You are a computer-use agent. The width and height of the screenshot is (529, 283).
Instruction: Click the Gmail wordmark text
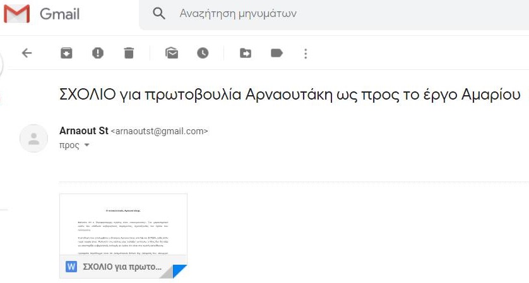pyautogui.click(x=59, y=14)
